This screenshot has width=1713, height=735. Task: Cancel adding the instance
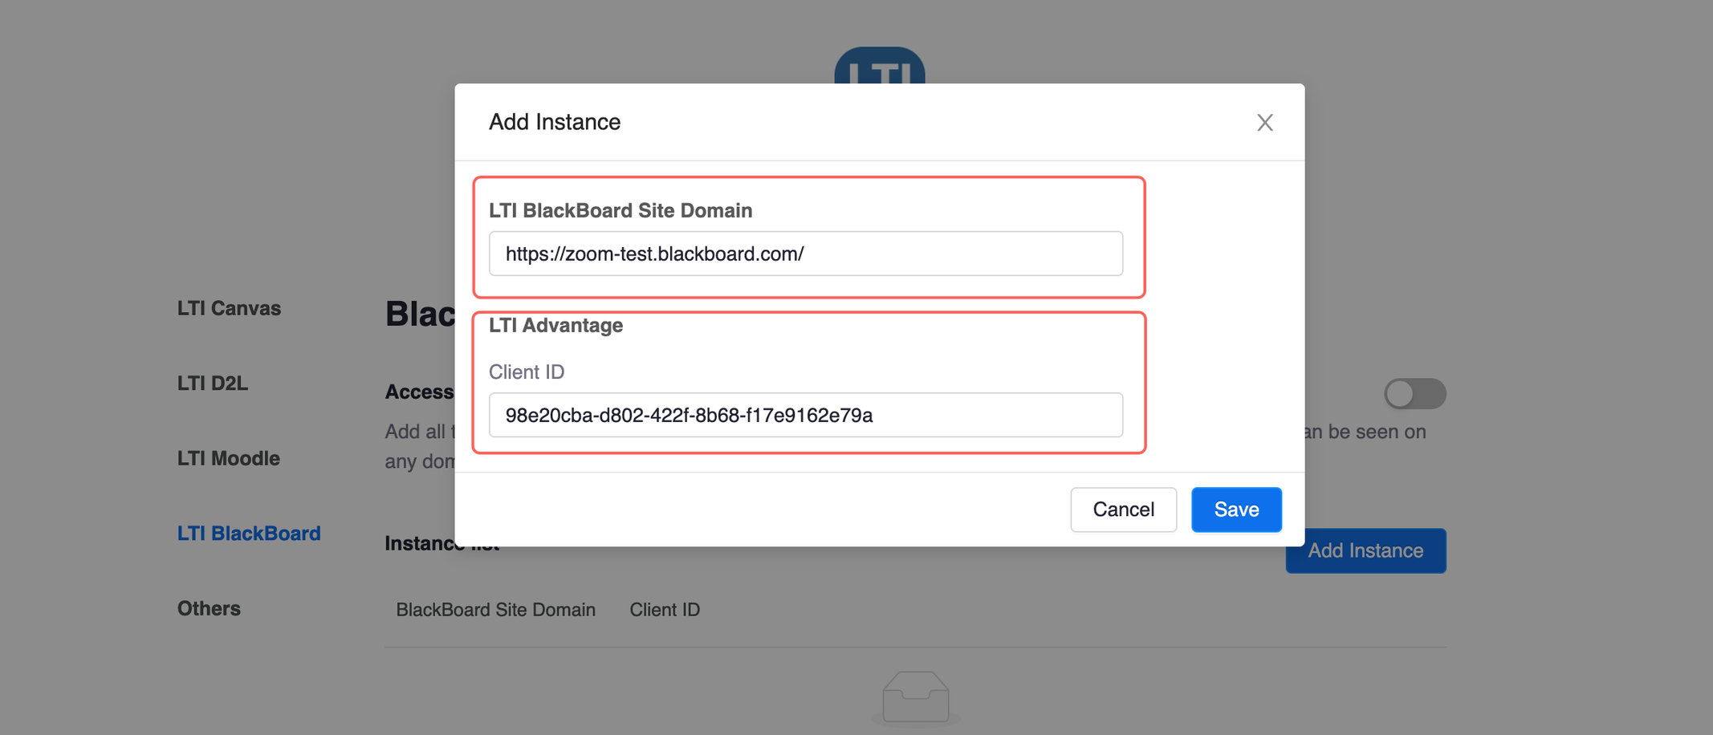click(1123, 510)
